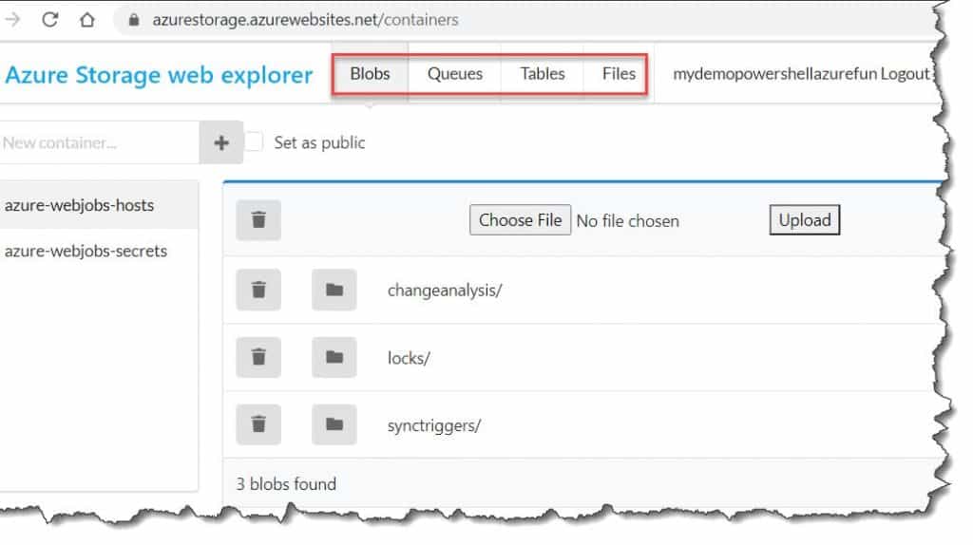Switch to the Blobs tab
The width and height of the screenshot is (973, 545).
[x=370, y=74]
